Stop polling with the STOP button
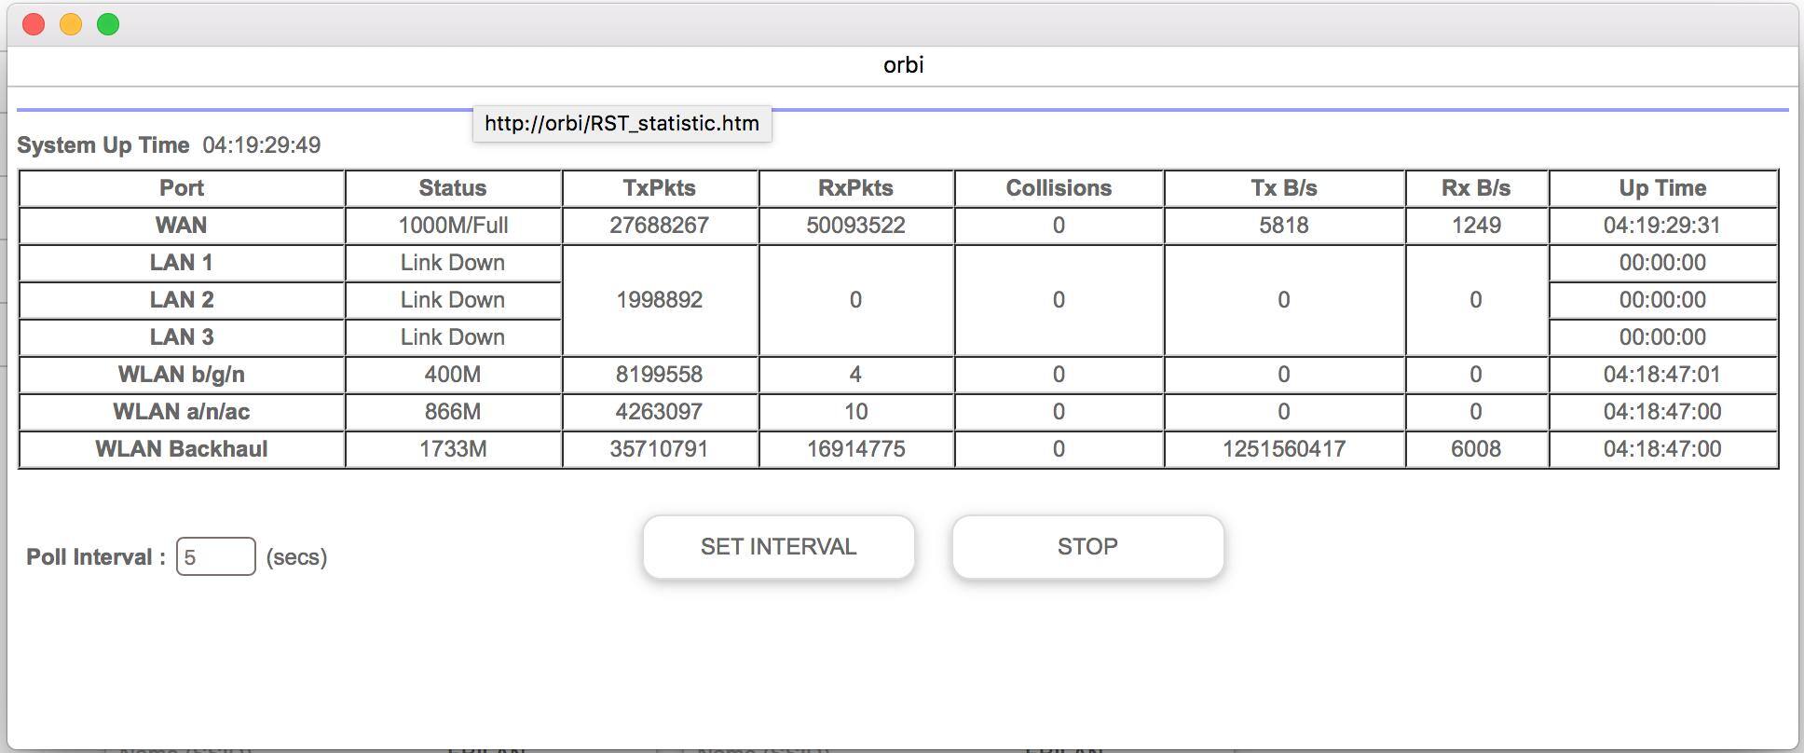This screenshot has height=753, width=1804. (1086, 547)
